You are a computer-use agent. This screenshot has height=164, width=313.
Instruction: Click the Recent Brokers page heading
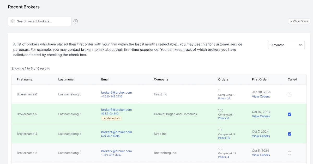click(x=24, y=7)
